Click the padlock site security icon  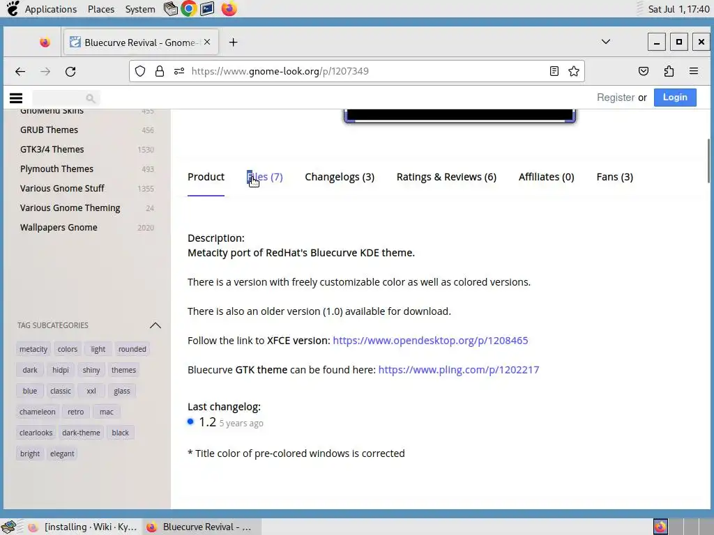click(x=160, y=71)
